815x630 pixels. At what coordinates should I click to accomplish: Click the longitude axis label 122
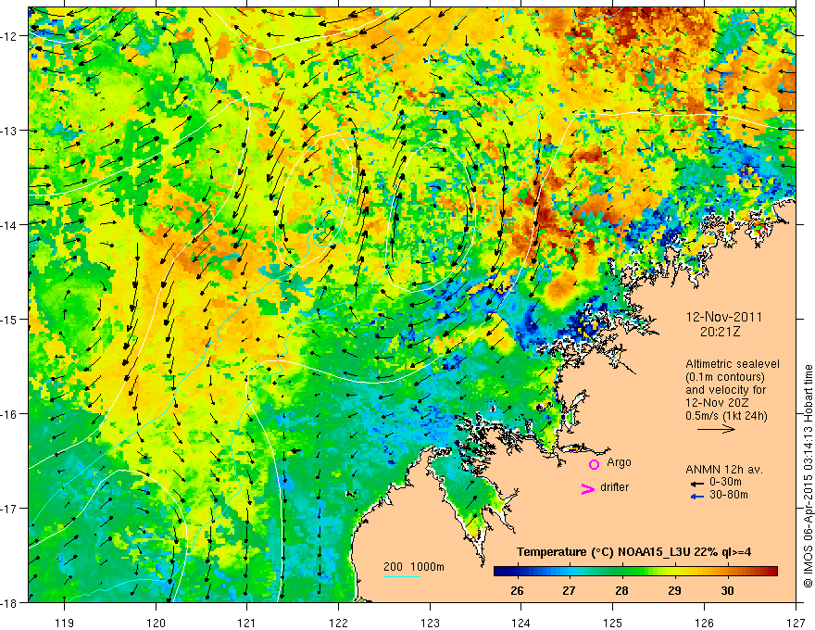(x=338, y=624)
